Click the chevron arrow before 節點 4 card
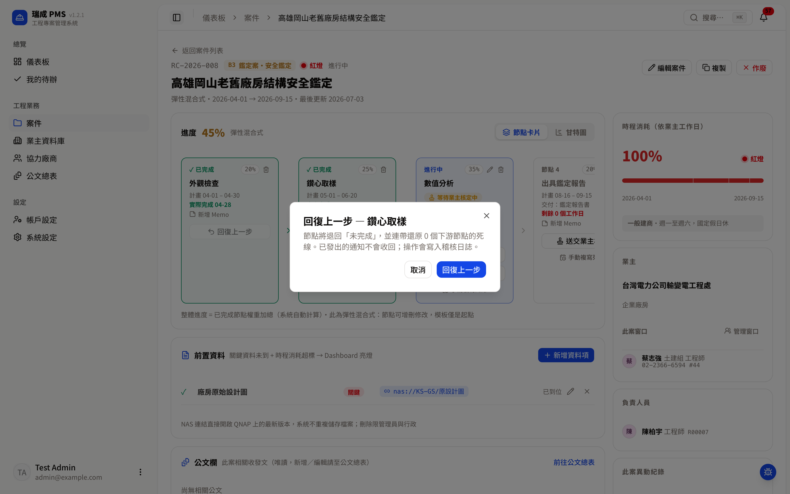790x494 pixels. pyautogui.click(x=523, y=231)
